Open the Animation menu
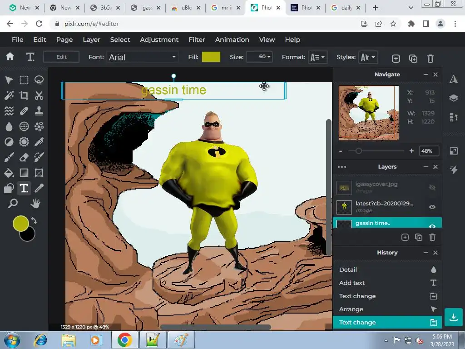 (232, 40)
